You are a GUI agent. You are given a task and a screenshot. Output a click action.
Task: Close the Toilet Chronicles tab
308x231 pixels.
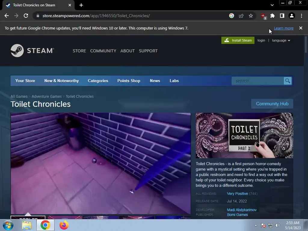coord(70,5)
